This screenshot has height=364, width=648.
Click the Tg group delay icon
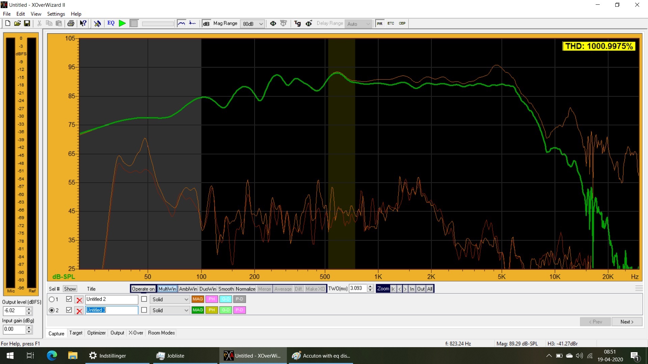coord(297,23)
